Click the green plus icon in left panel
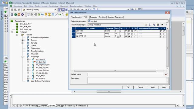This screenshot has width=194, height=109. [5, 12]
